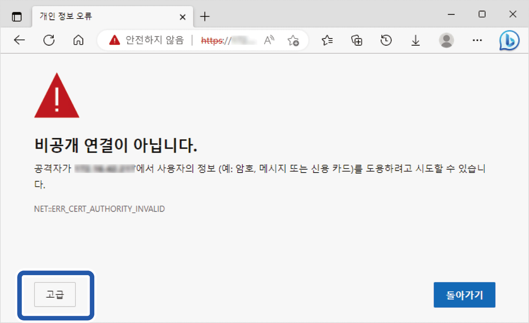Open a new tab with plus button

(205, 17)
